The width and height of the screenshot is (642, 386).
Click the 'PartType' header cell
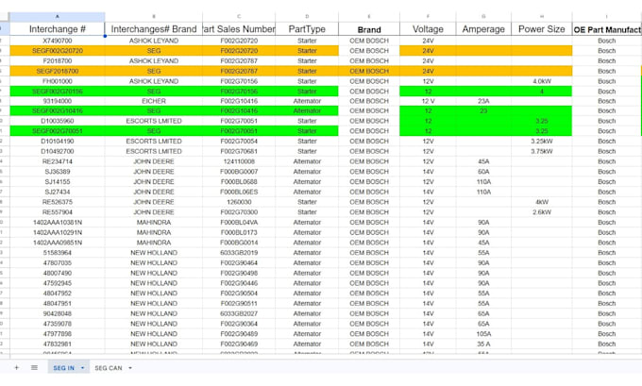307,29
